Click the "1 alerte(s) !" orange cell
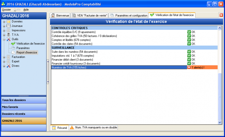The image size is (225, 137). pyautogui.click(x=204, y=68)
